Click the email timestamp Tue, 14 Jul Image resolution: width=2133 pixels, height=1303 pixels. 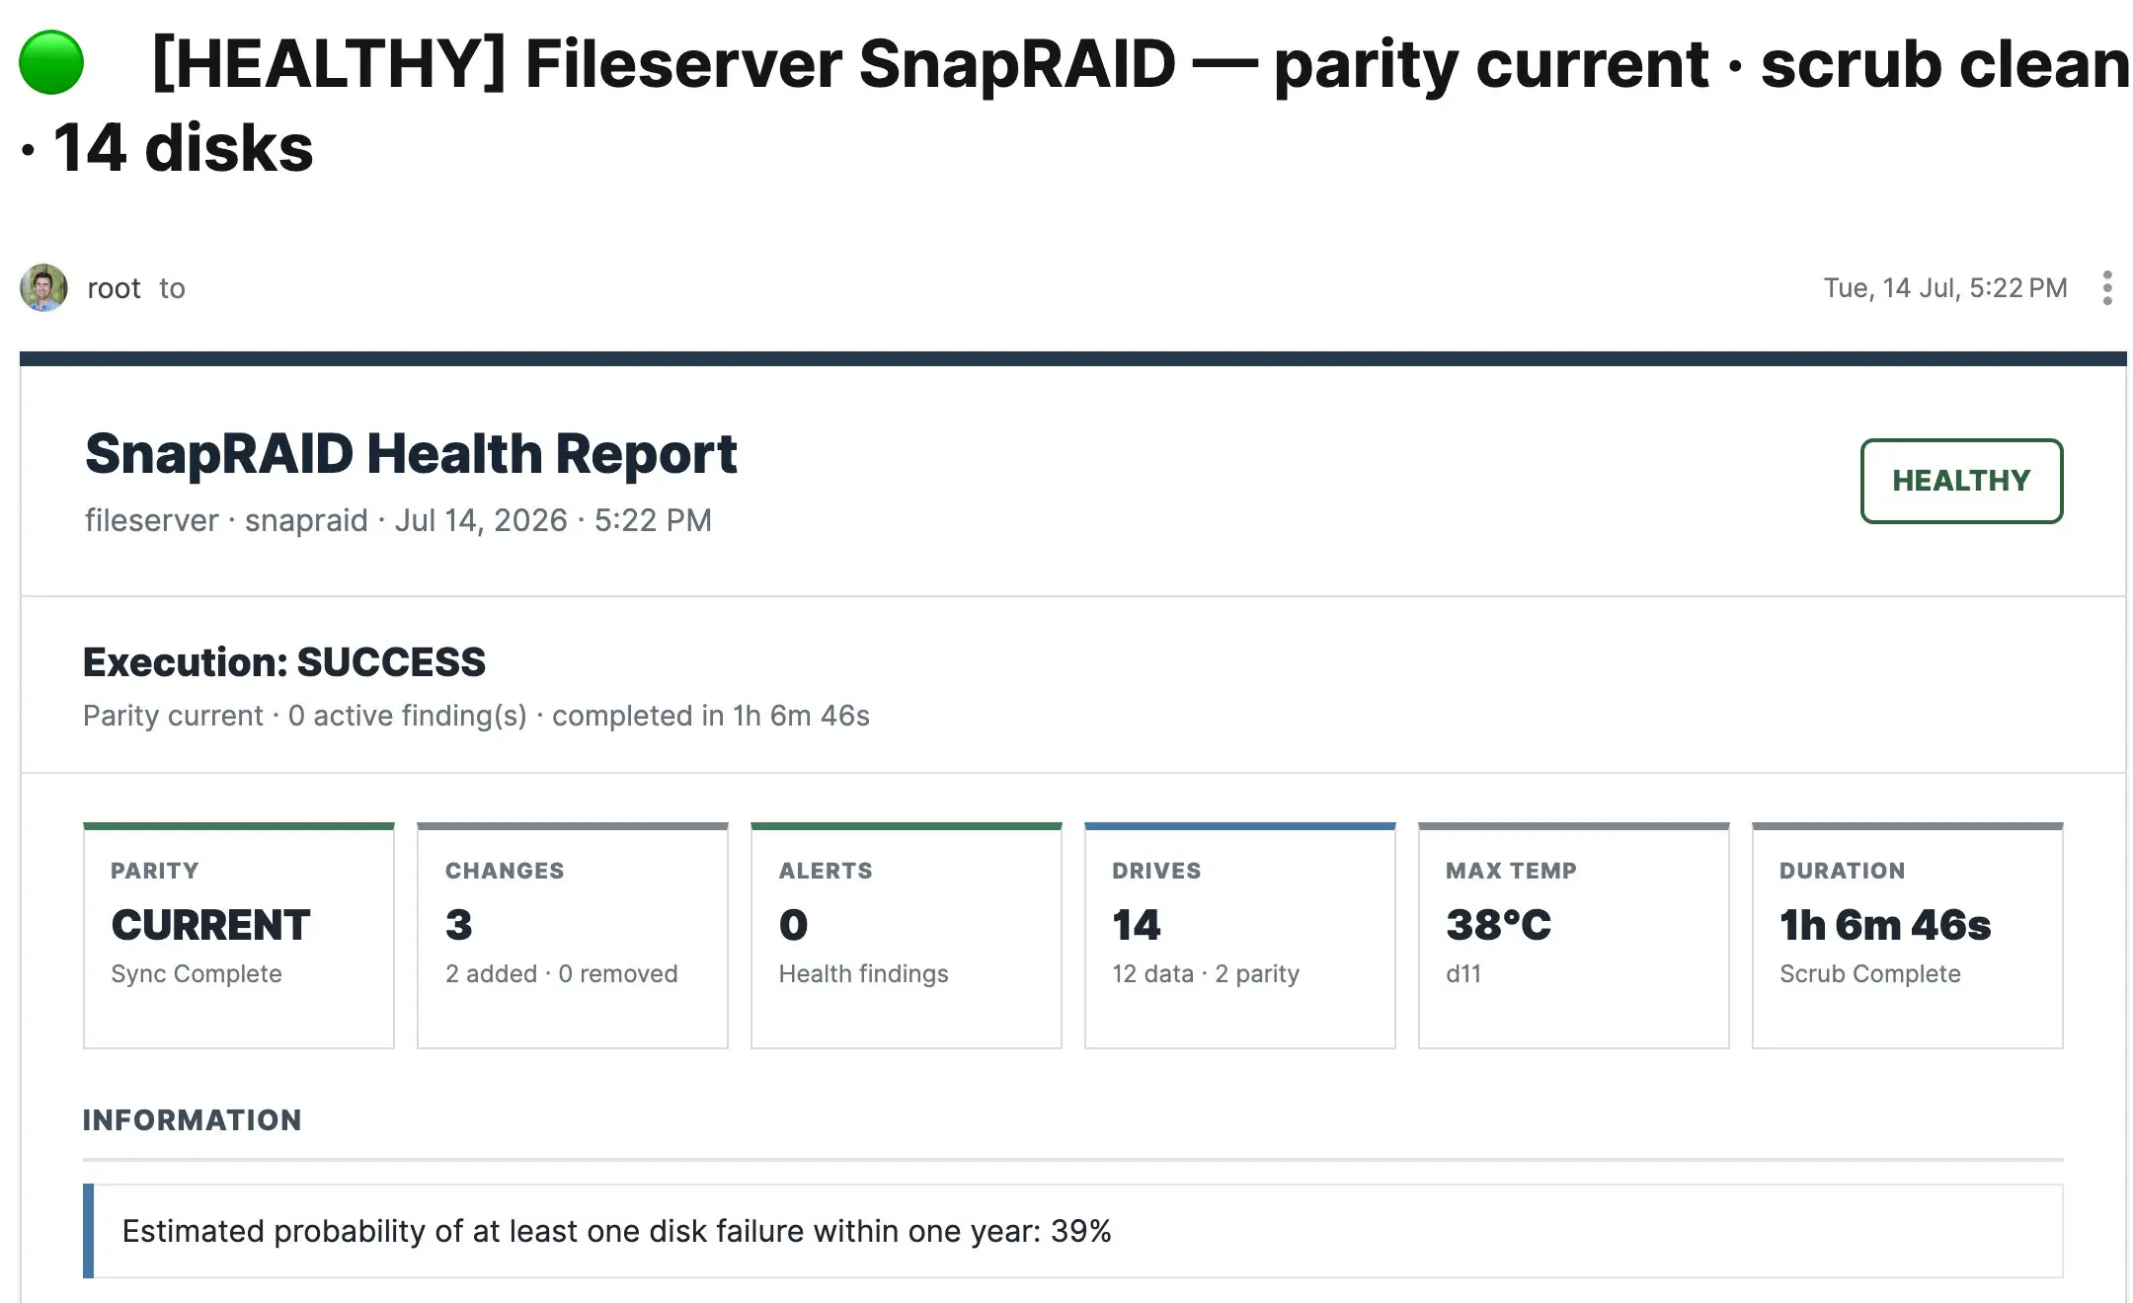[1945, 288]
